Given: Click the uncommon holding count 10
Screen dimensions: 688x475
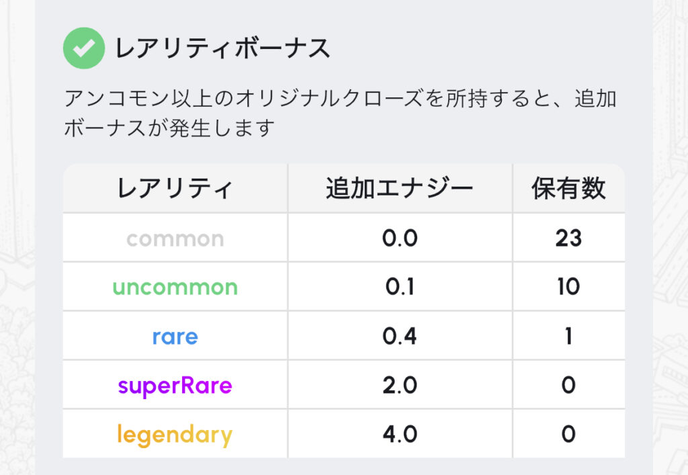Looking at the screenshot, I should point(568,288).
